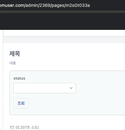Click the chevron arrow in the status select
The height and width of the screenshot is (130, 125).
71,88
